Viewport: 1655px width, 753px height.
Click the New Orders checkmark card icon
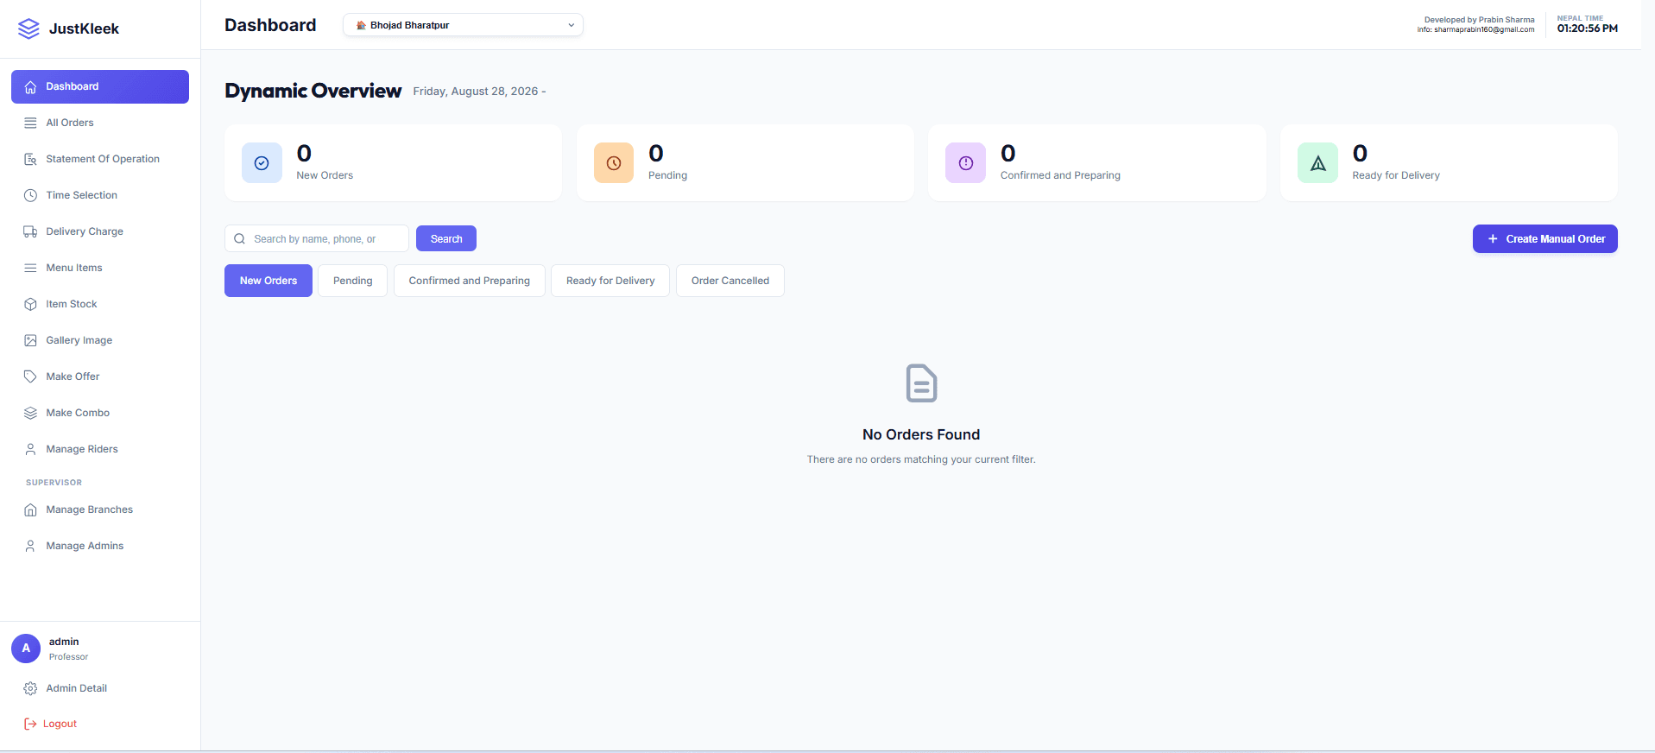click(262, 163)
